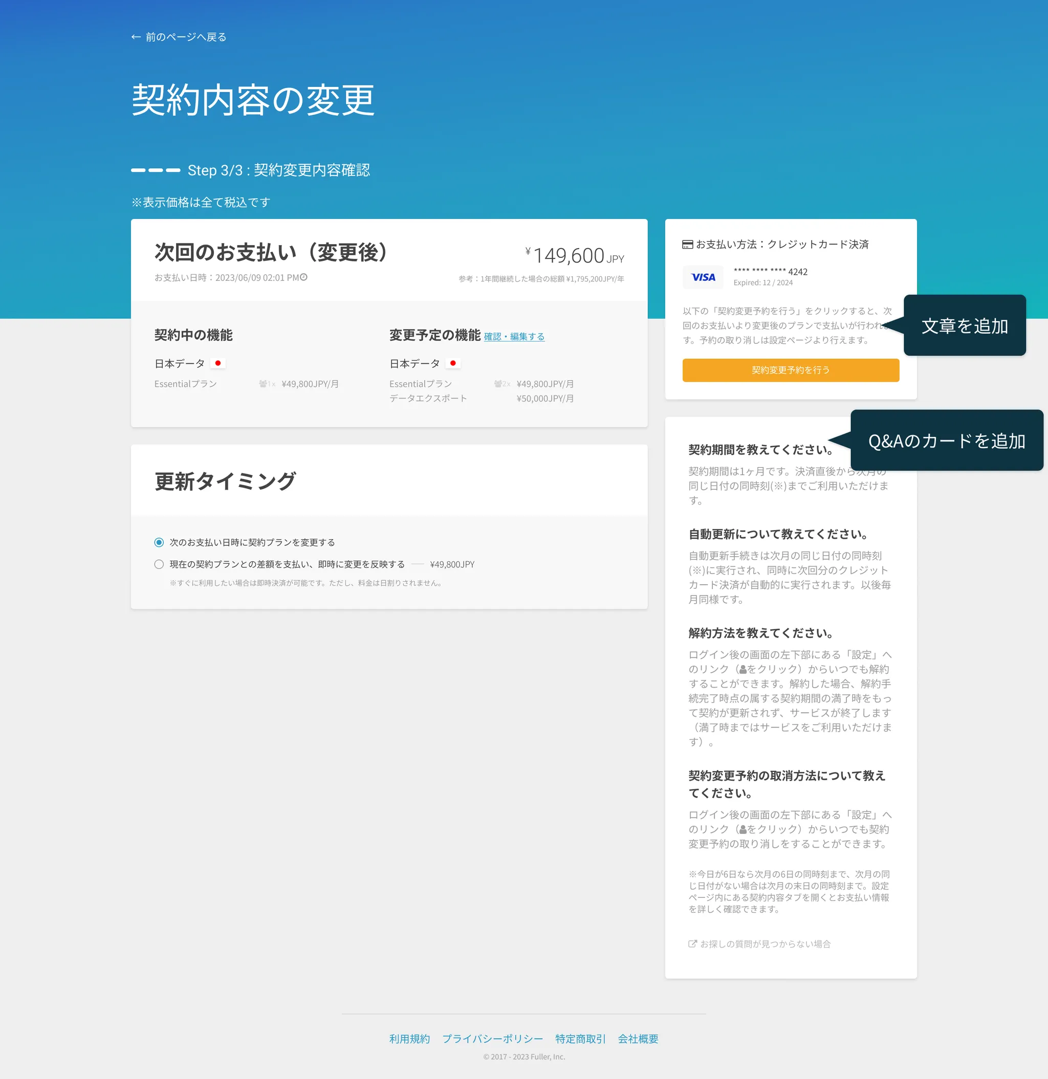Click external link icon beside お探しの質問
The height and width of the screenshot is (1079, 1048).
click(692, 943)
